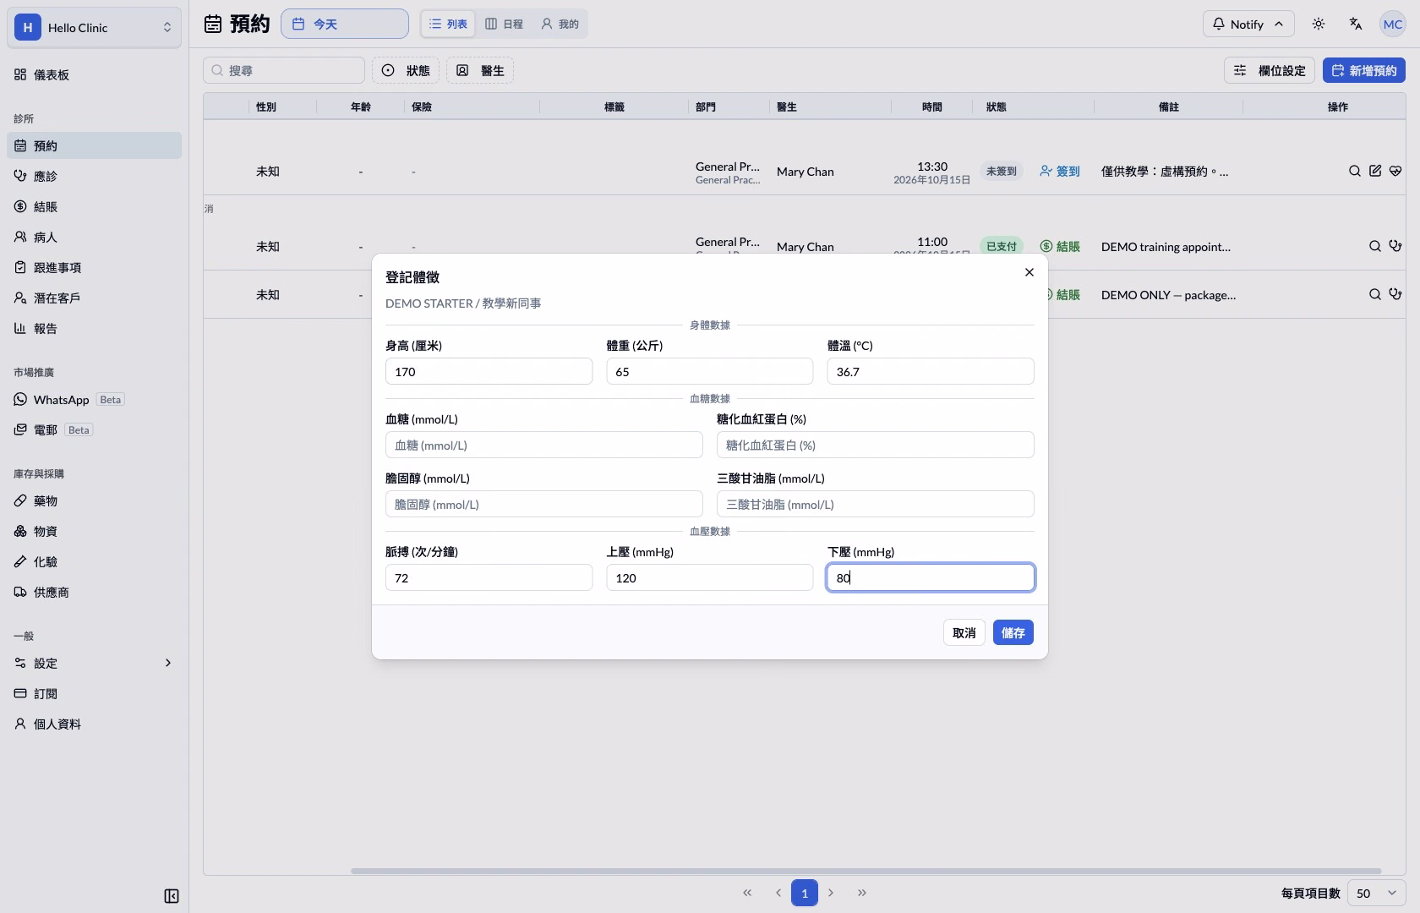Click the heart vitals icon in the 13:30 row

[1395, 171]
